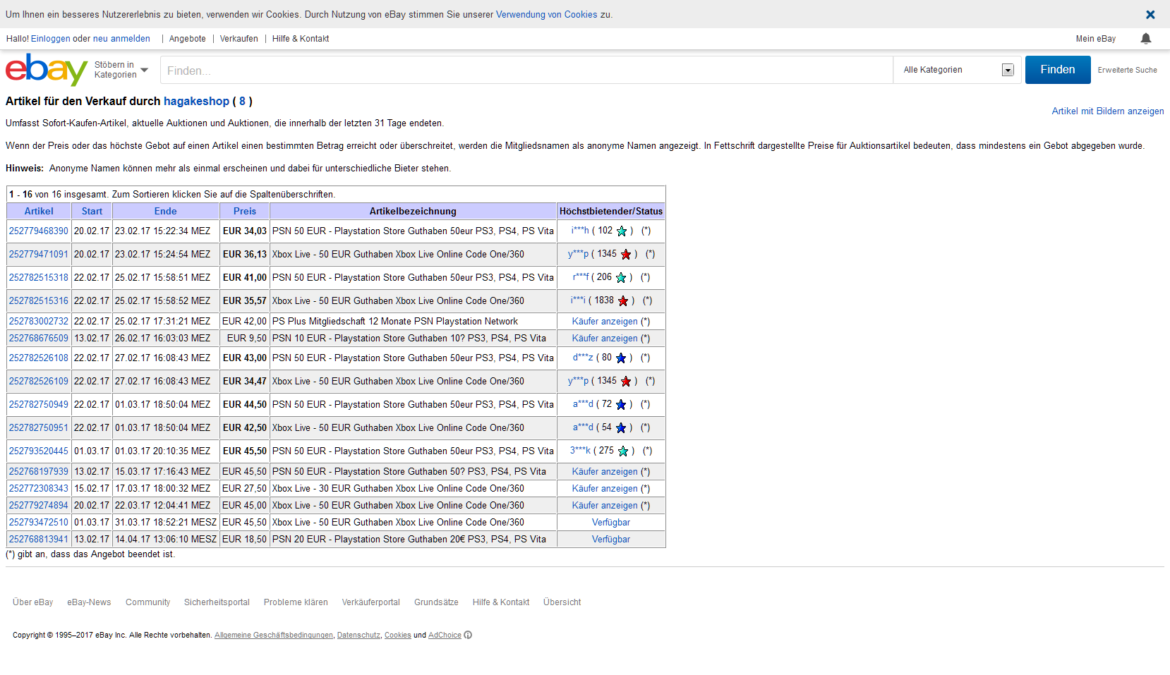
Task: Click price EUR 42,00 cell
Action: coord(244,321)
